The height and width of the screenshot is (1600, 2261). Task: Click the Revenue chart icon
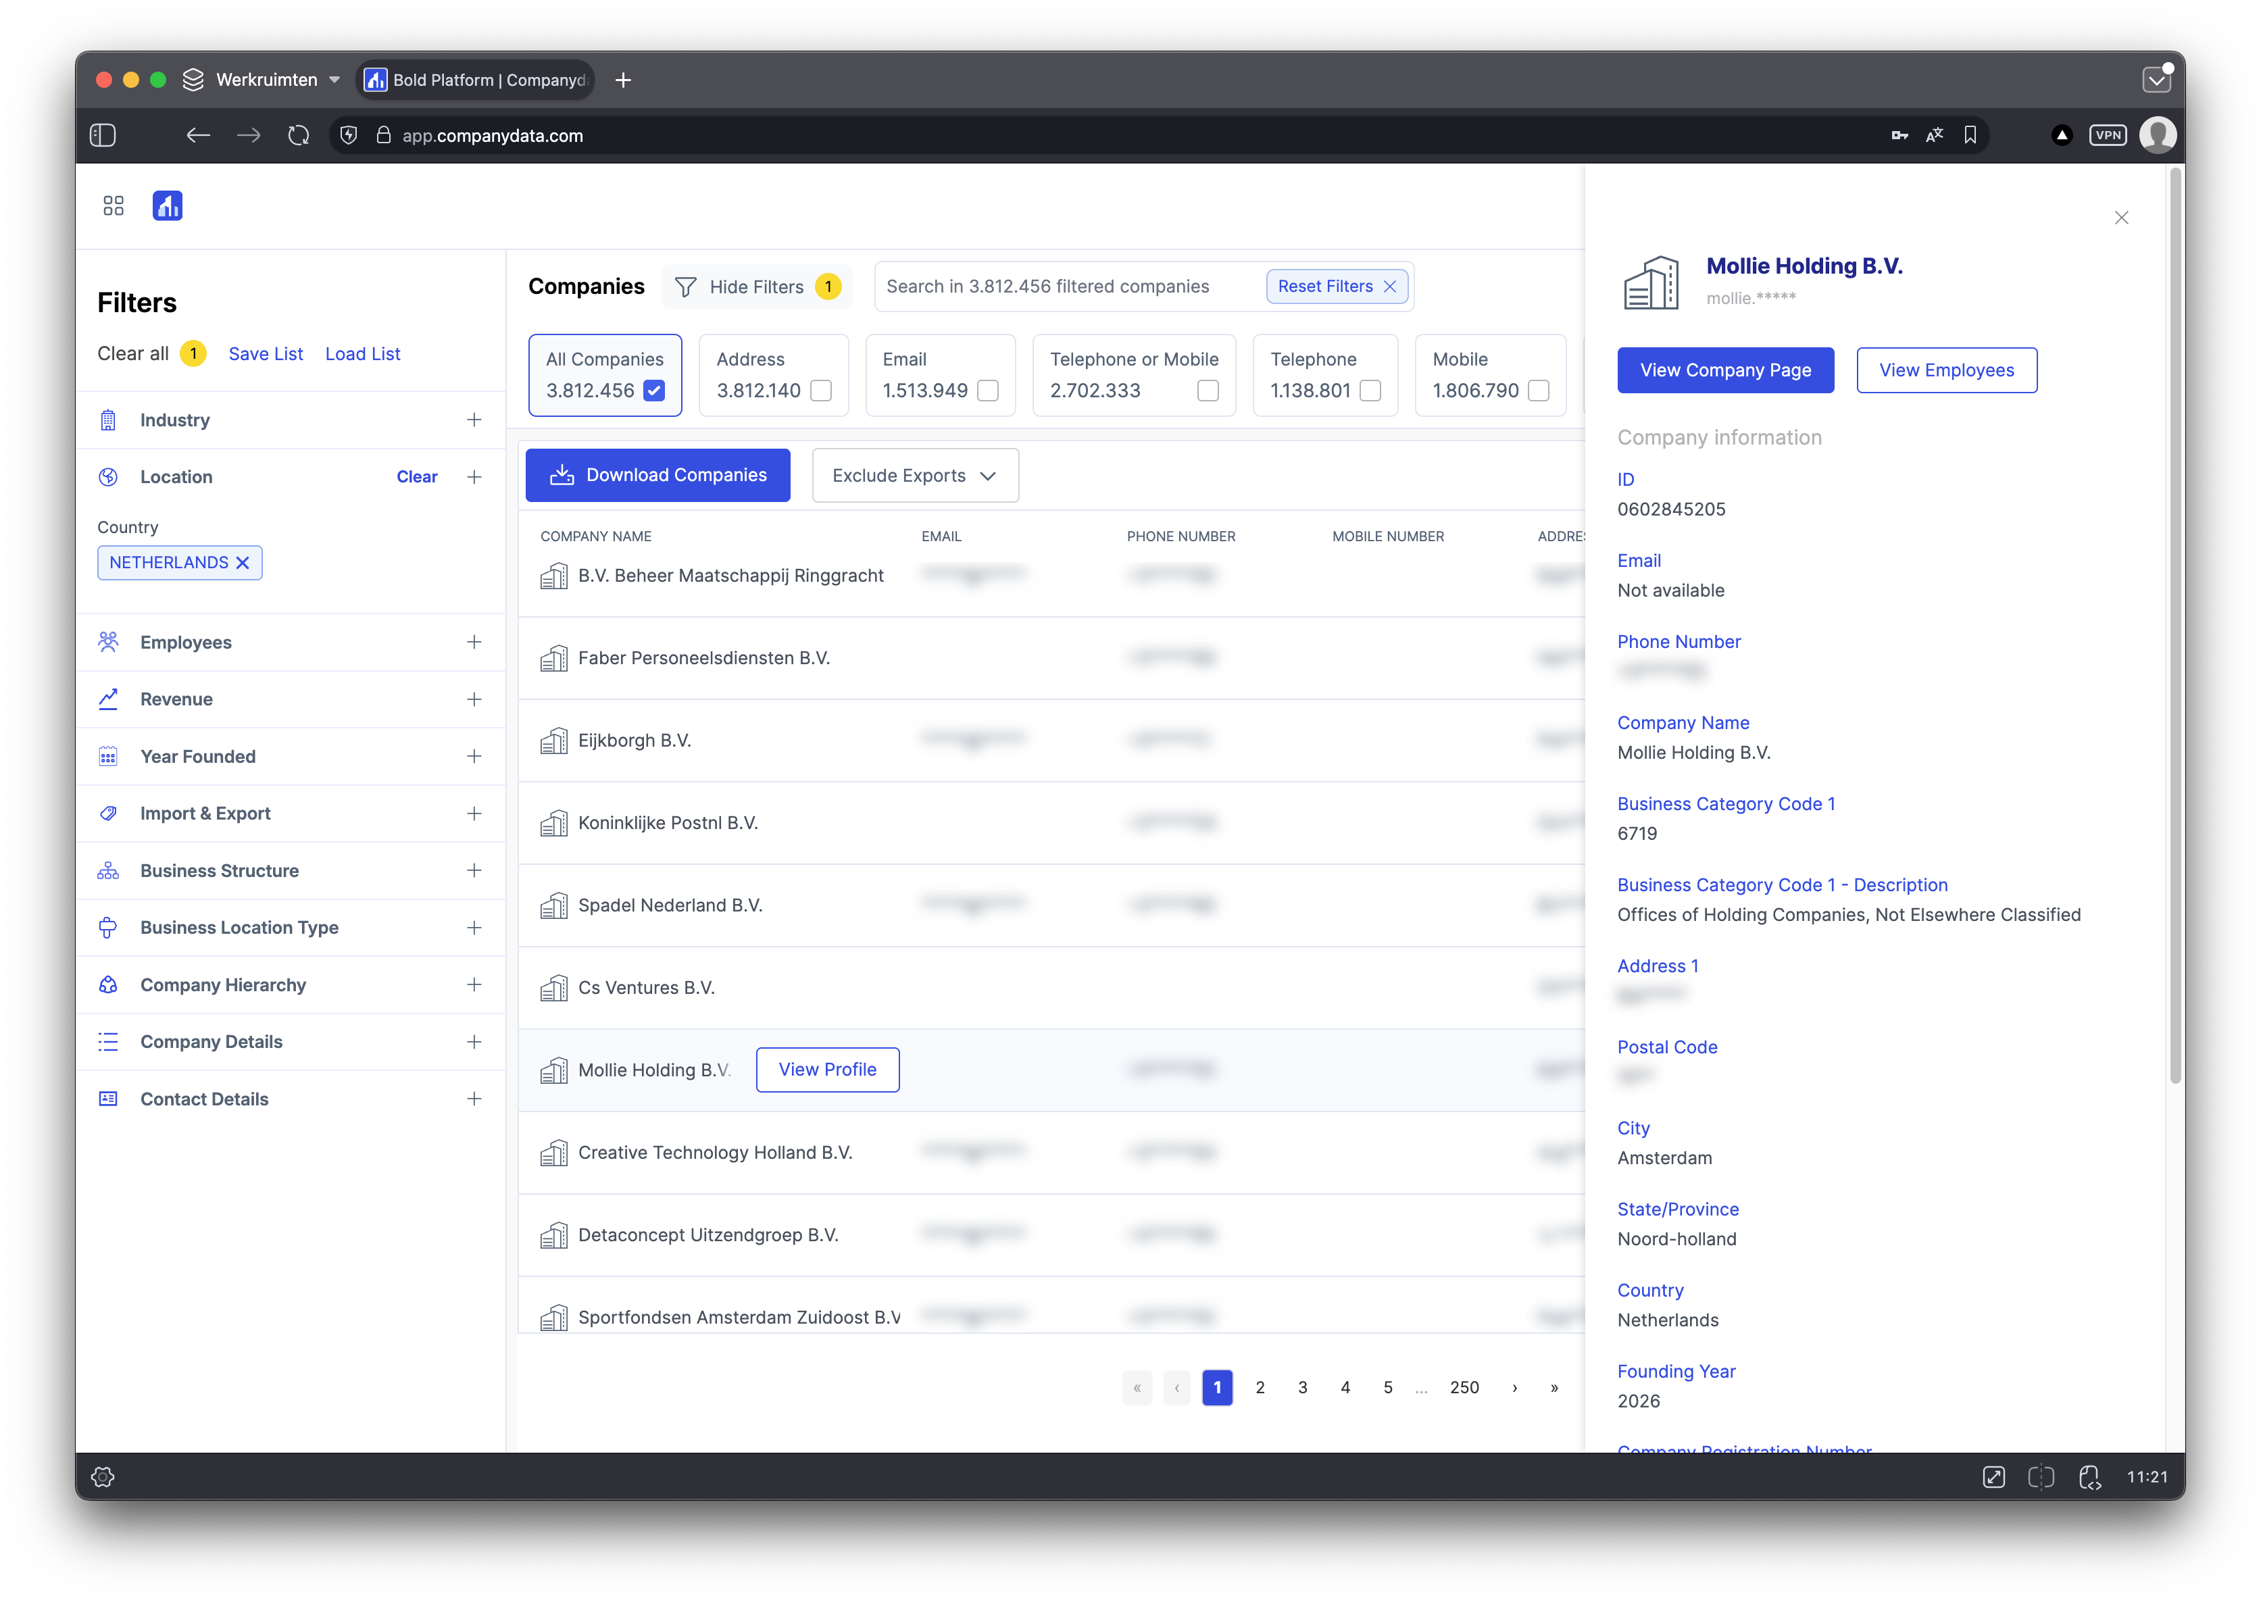click(x=108, y=699)
